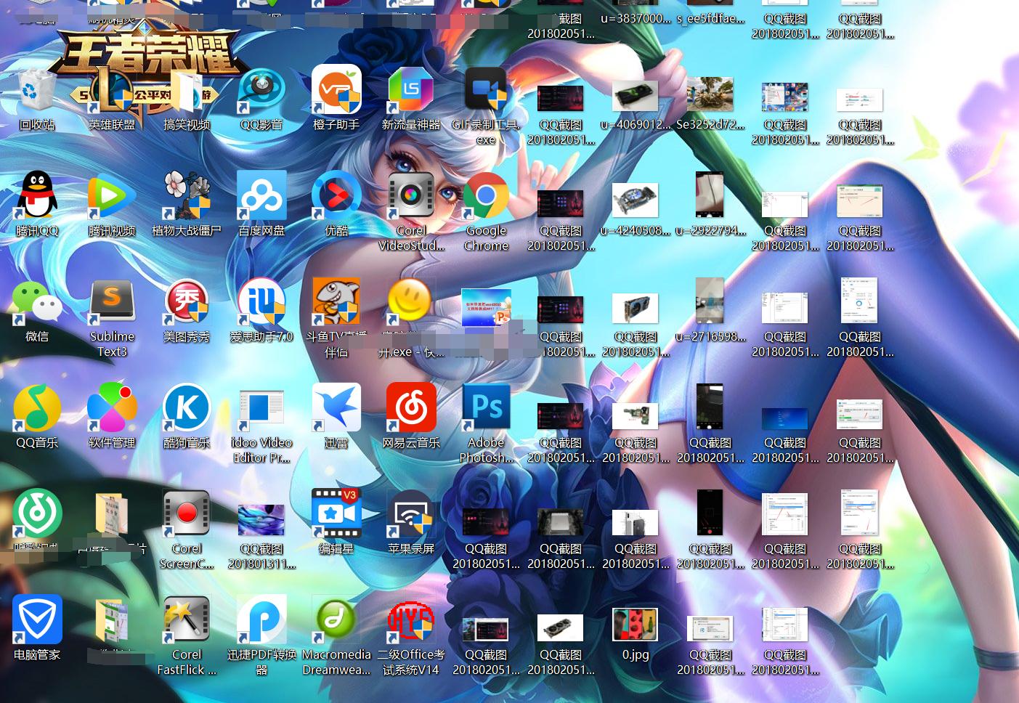Select the 0.jpg image file
The width and height of the screenshot is (1019, 703).
(x=636, y=626)
